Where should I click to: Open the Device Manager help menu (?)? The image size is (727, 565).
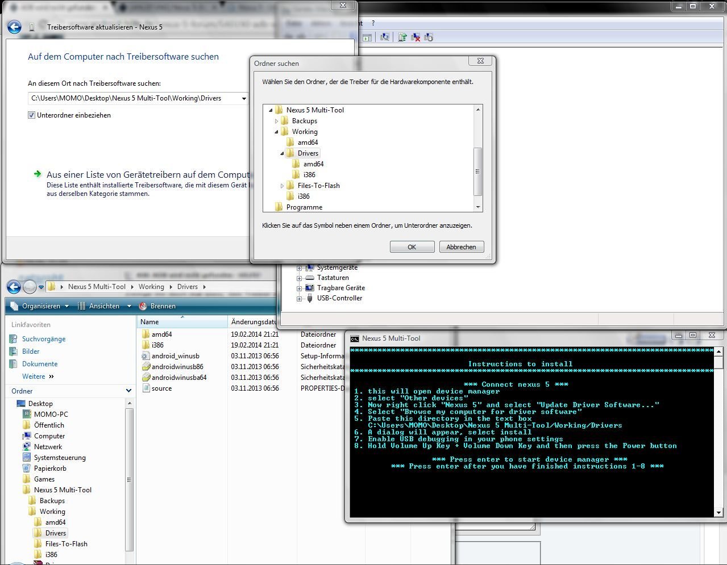point(373,23)
